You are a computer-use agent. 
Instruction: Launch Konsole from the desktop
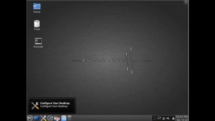pyautogui.click(x=38, y=41)
